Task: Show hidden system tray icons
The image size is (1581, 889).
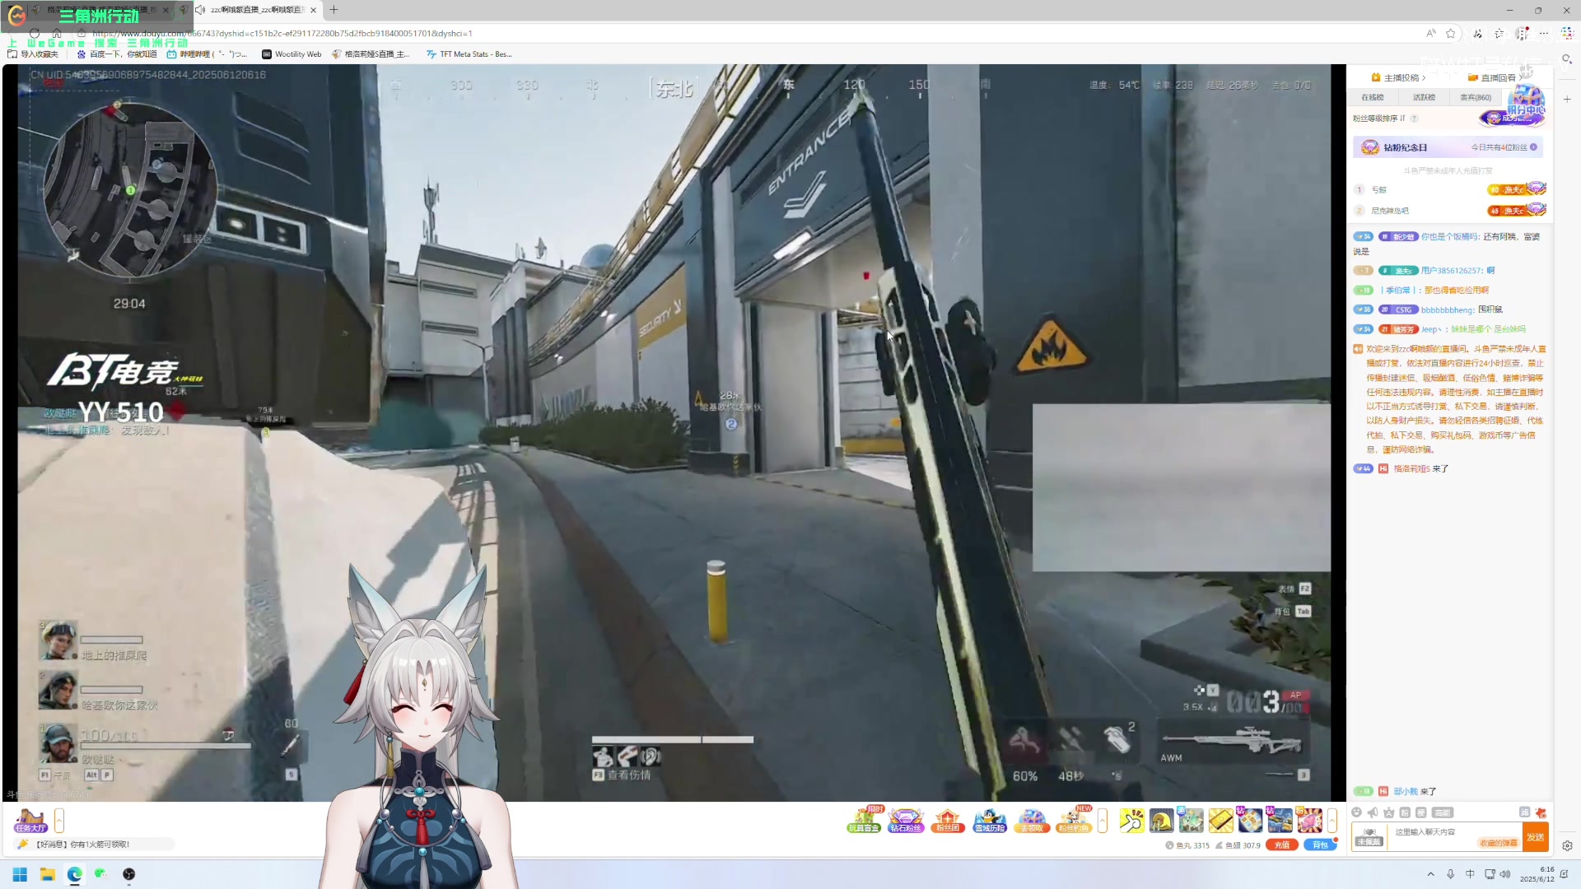Action: [x=1430, y=874]
